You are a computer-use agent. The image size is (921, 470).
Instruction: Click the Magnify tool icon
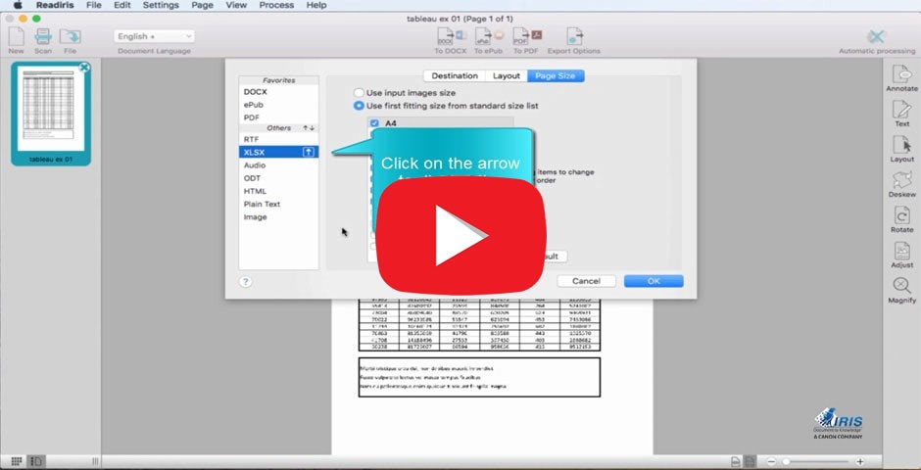pos(901,286)
